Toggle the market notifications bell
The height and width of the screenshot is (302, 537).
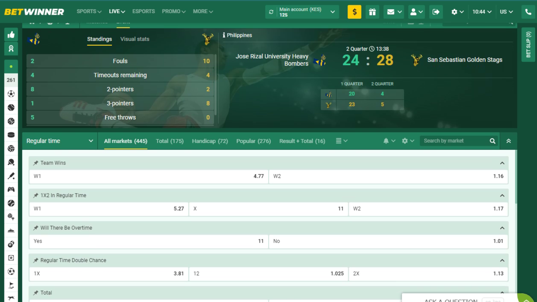click(x=386, y=141)
